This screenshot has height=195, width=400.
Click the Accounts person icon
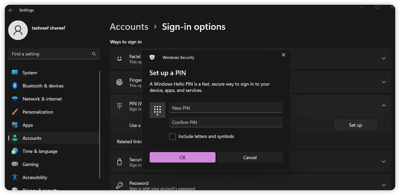click(x=15, y=138)
